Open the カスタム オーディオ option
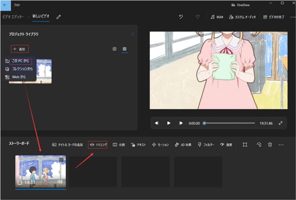The height and width of the screenshot is (200, 296). (x=242, y=17)
